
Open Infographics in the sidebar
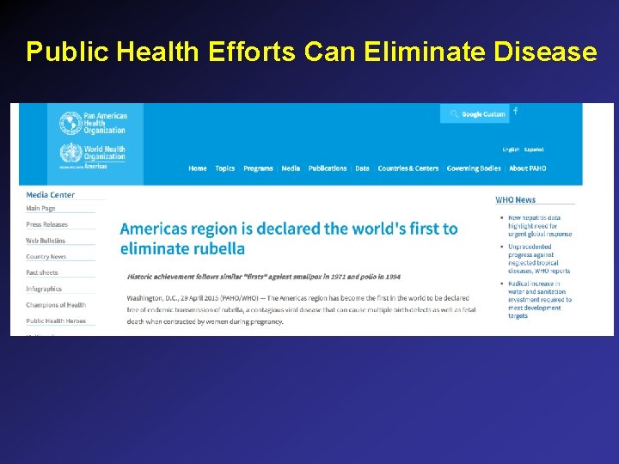coord(44,289)
